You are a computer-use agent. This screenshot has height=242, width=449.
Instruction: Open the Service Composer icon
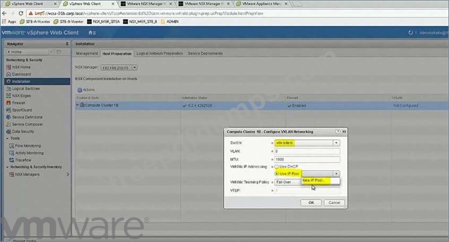8,124
